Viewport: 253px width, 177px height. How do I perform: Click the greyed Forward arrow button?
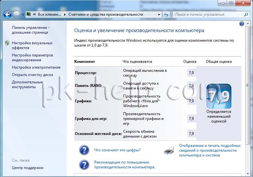click(16, 15)
